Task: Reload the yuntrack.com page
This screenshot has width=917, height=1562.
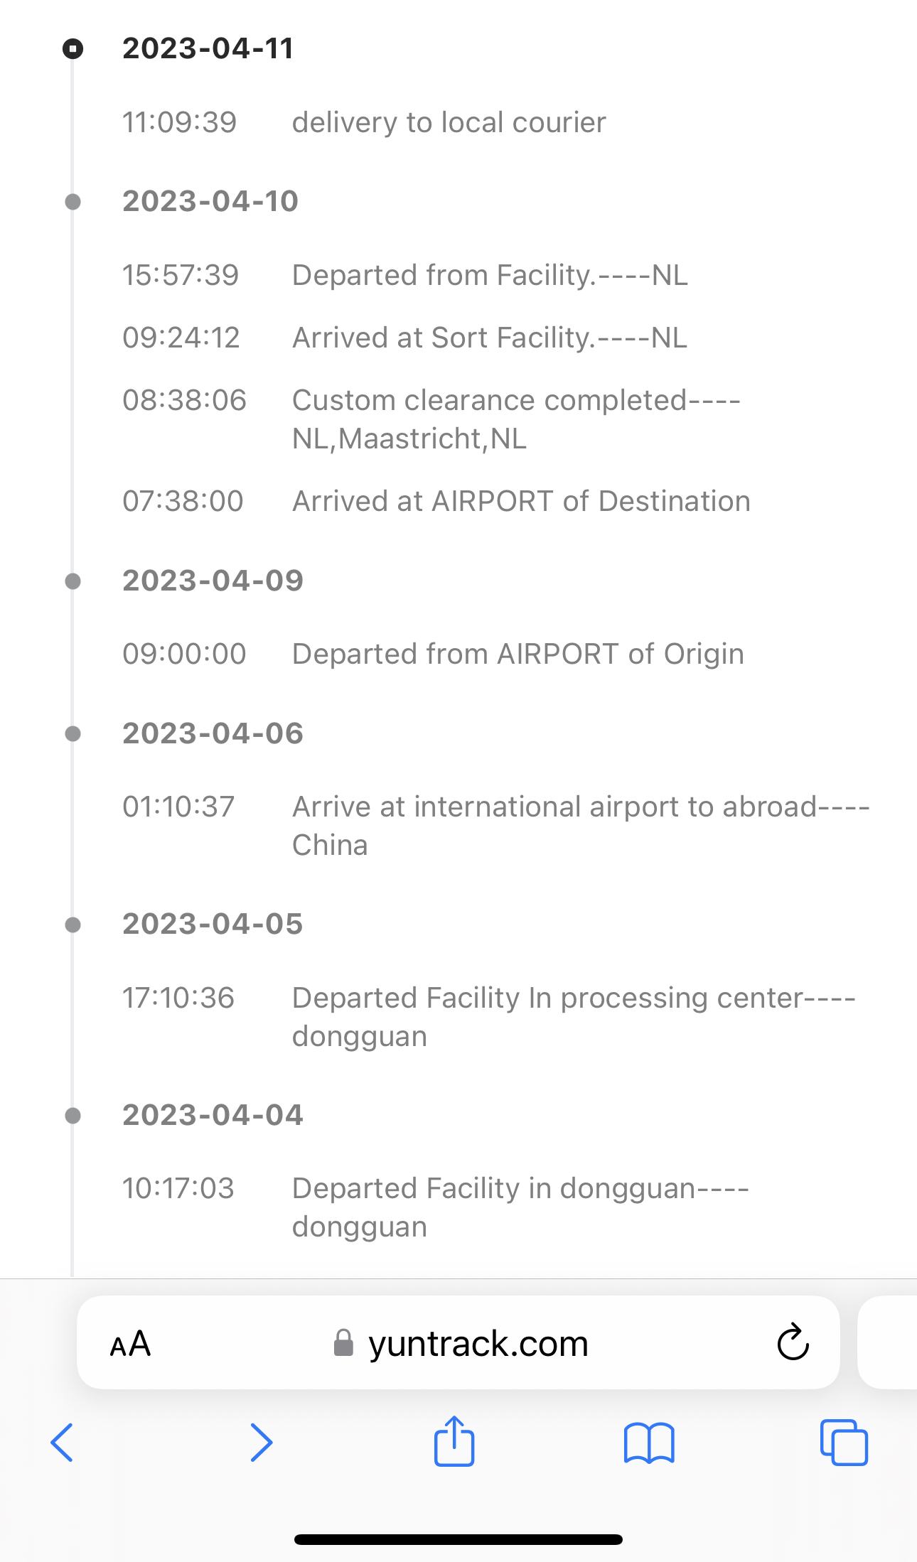Action: pos(793,1342)
